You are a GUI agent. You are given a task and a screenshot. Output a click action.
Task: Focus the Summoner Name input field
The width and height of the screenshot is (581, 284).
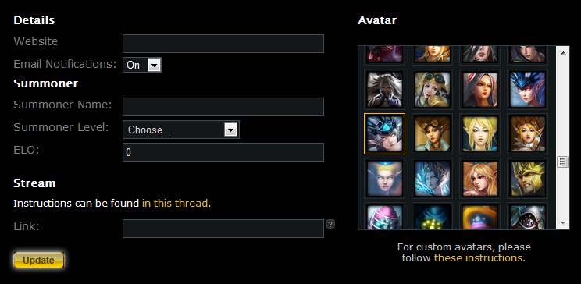(x=223, y=107)
